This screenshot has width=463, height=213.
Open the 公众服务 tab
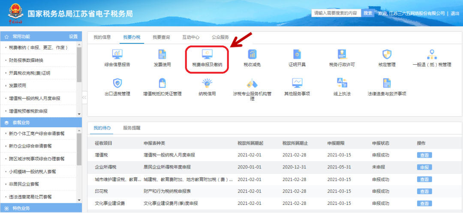tap(220, 37)
